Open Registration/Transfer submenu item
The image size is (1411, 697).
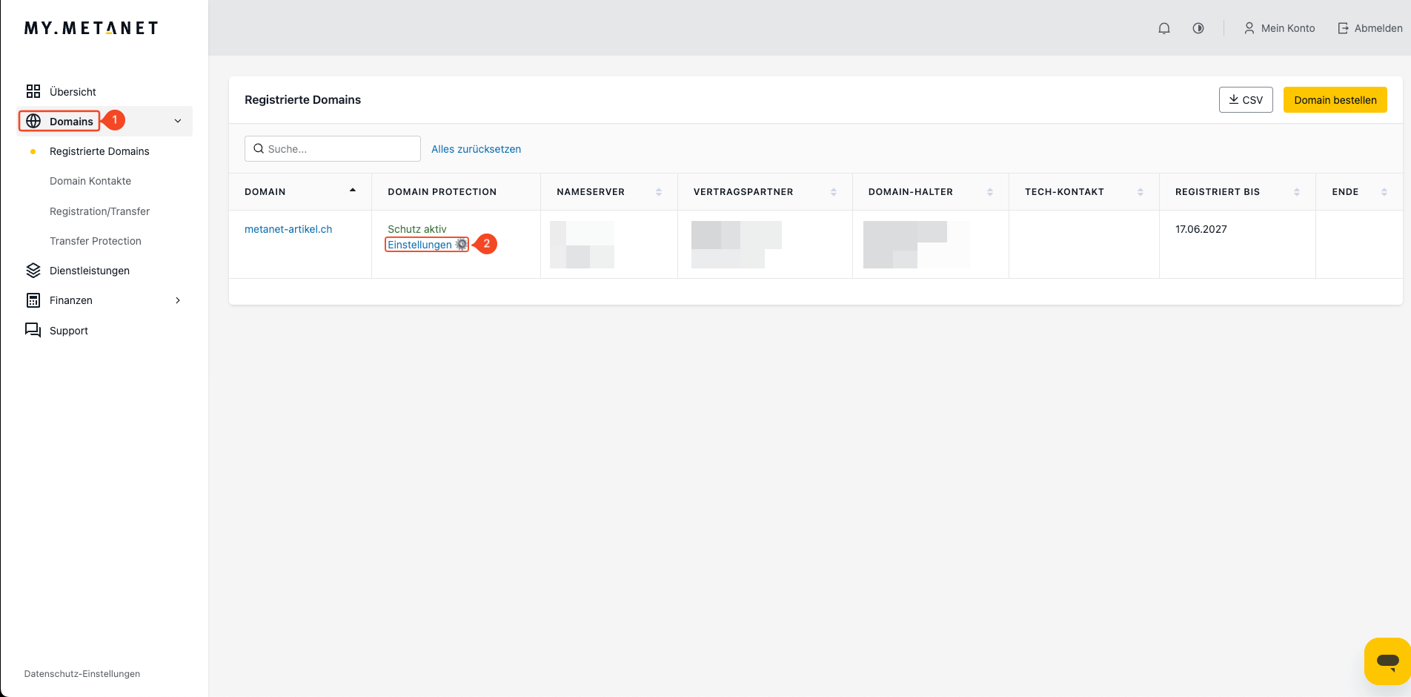point(99,211)
